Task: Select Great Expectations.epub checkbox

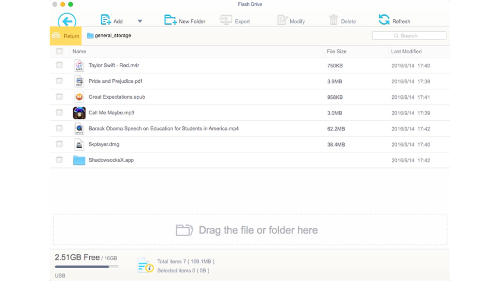Action: pos(59,97)
